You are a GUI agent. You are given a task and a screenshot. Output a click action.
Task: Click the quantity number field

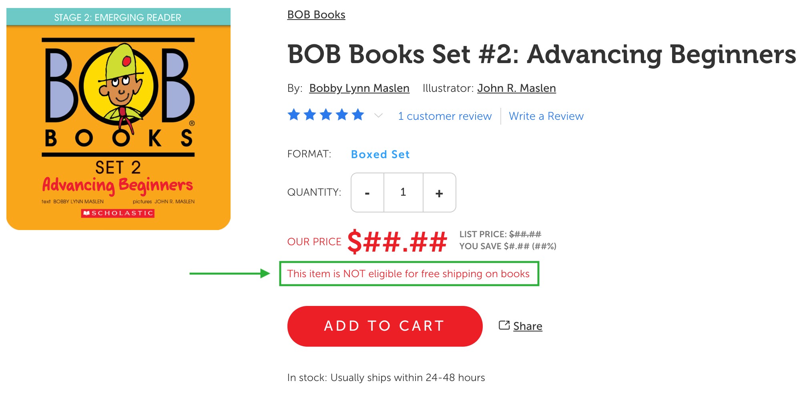click(x=403, y=193)
